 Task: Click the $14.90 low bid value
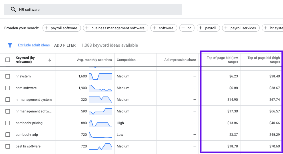tap(232, 100)
